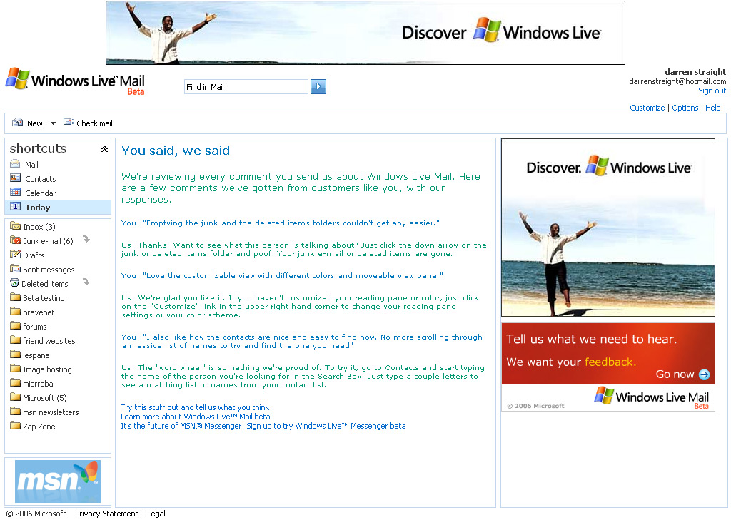Click the MSN butterfly logo banner
The image size is (731, 520).
coord(58,481)
